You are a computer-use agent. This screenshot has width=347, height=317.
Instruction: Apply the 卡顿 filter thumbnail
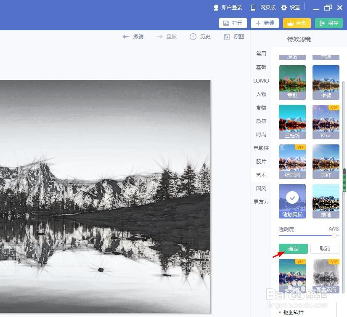click(x=326, y=82)
